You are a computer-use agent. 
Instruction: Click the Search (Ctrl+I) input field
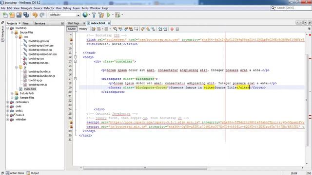click(293, 8)
